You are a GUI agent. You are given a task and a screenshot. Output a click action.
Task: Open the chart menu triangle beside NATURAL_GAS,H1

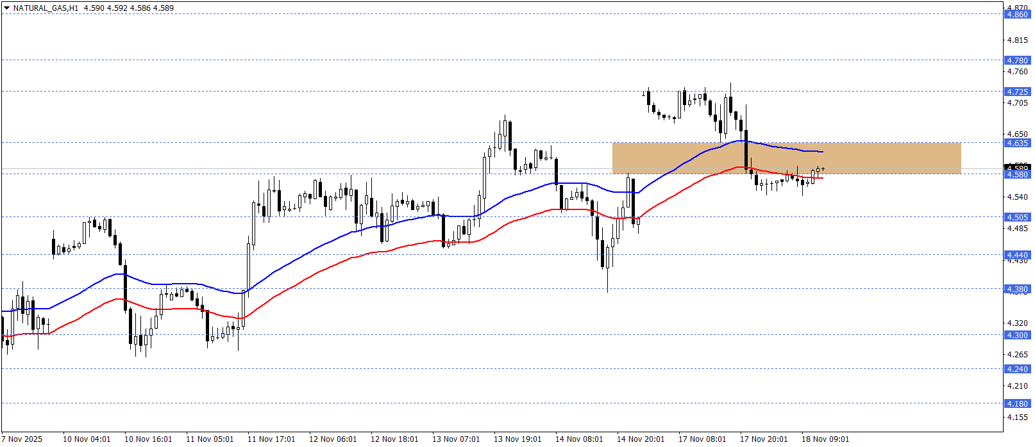click(6, 8)
